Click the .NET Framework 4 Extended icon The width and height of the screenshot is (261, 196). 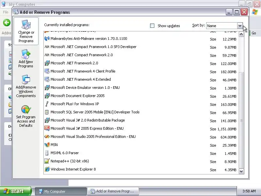point(47,79)
